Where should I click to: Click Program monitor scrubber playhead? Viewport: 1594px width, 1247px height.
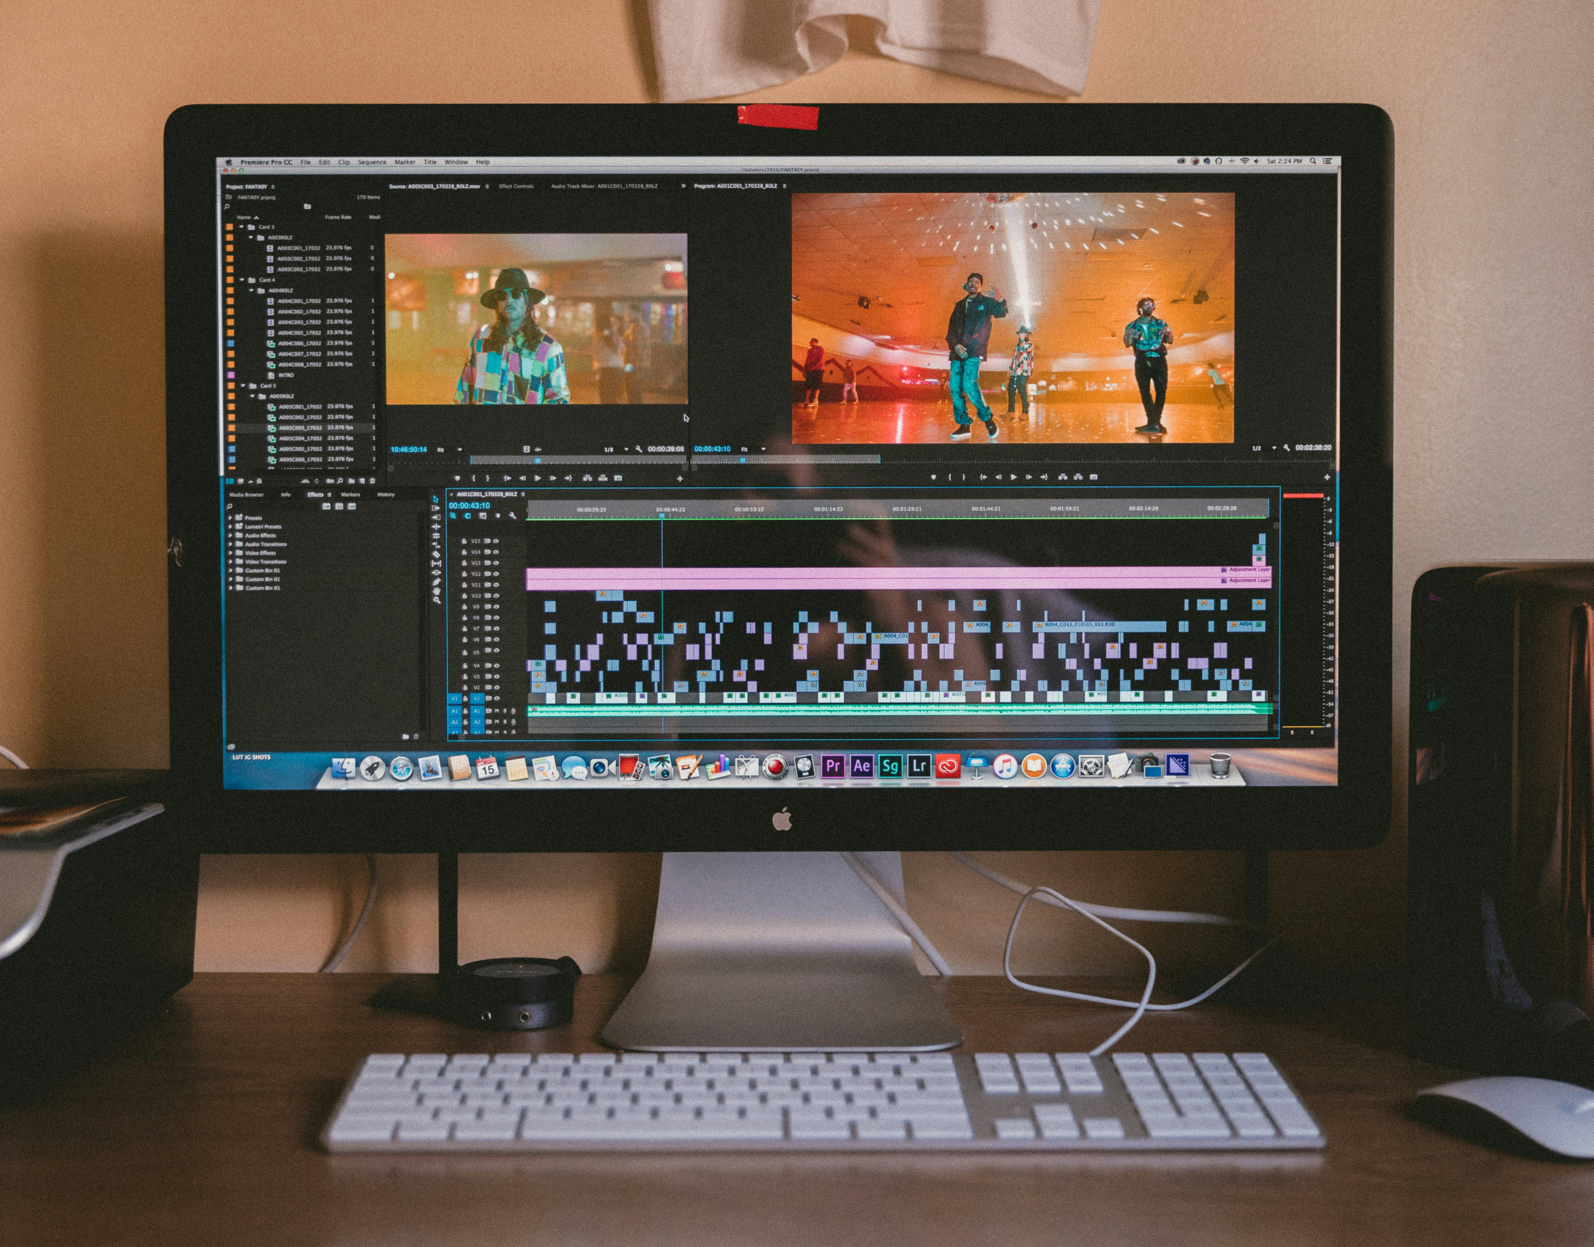point(742,461)
